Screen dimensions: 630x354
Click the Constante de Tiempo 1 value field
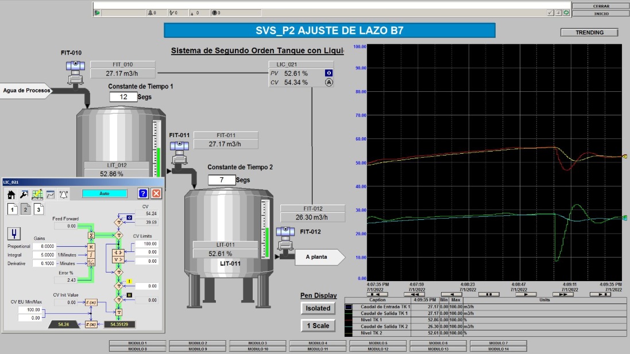[x=123, y=98]
